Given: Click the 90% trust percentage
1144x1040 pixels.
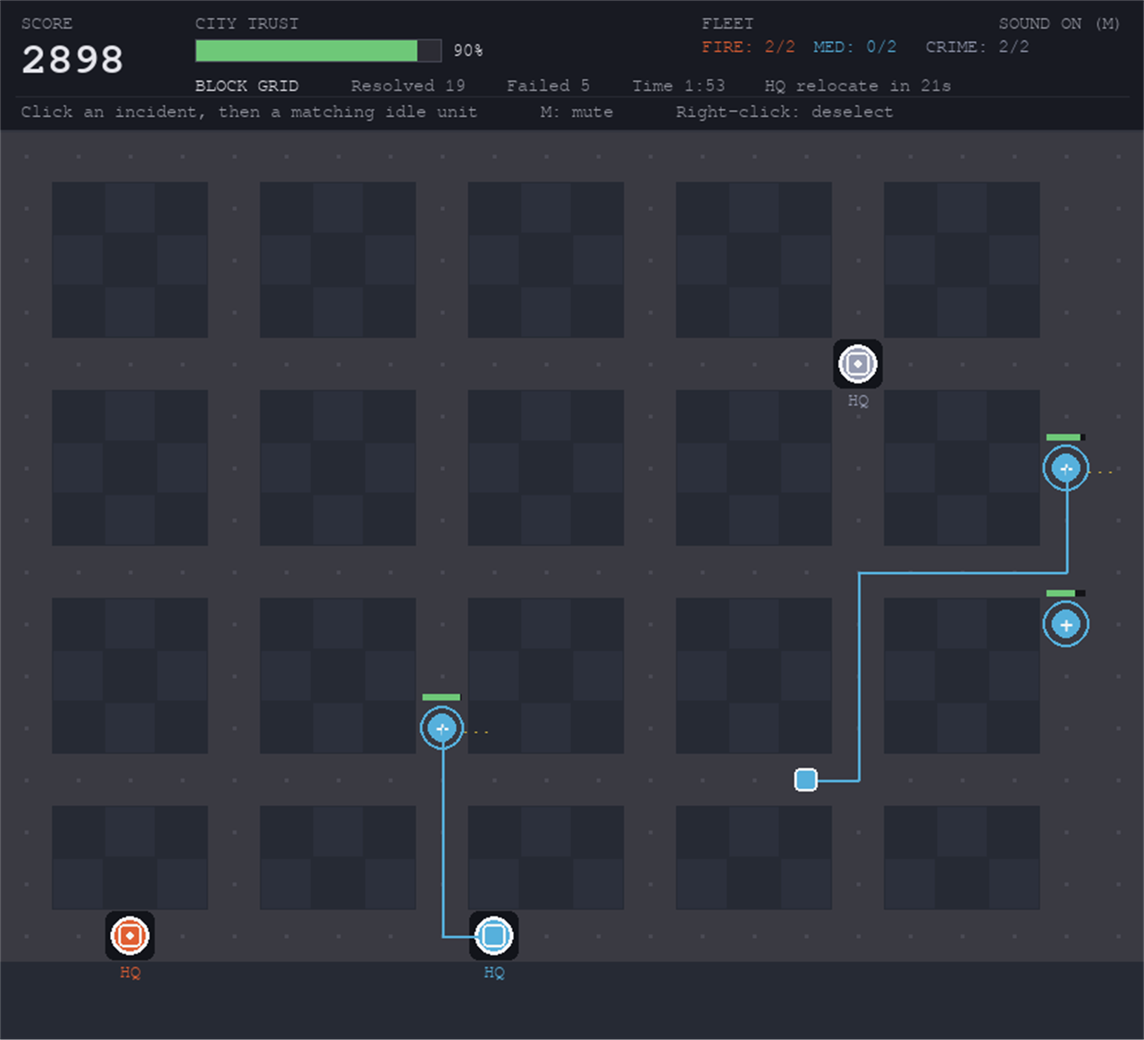Looking at the screenshot, I should click(x=468, y=51).
